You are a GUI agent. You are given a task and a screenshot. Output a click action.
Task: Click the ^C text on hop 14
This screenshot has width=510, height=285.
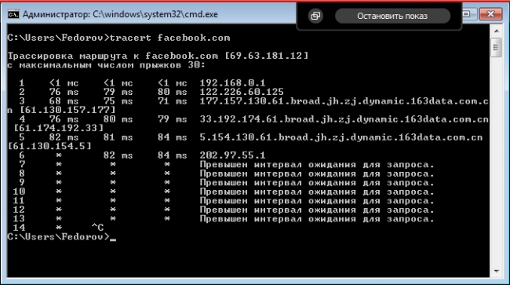(x=97, y=228)
